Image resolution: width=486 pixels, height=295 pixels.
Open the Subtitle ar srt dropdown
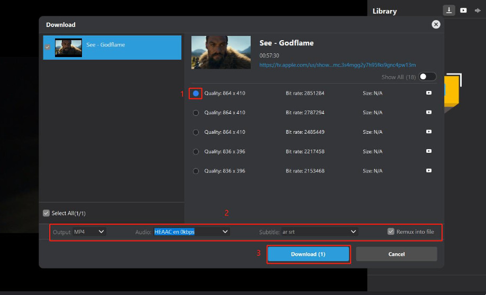[319, 232]
